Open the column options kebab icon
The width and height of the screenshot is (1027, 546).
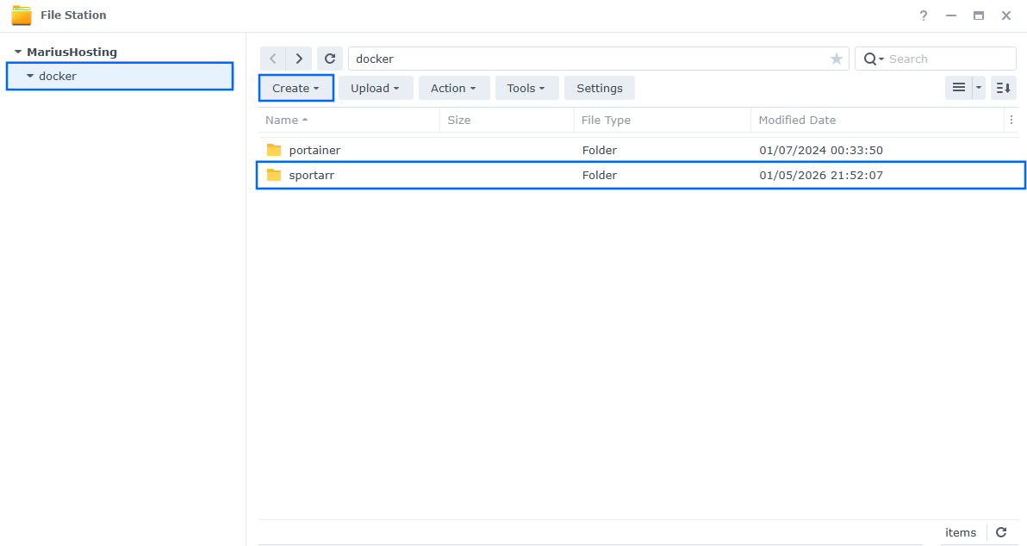[x=1011, y=120]
